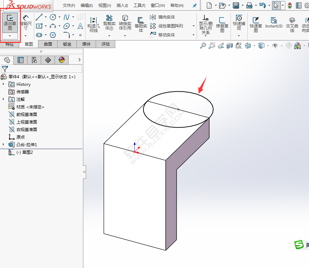Toggle the Section View in heads-up toolbar
309x268 pixels.
tap(229, 45)
